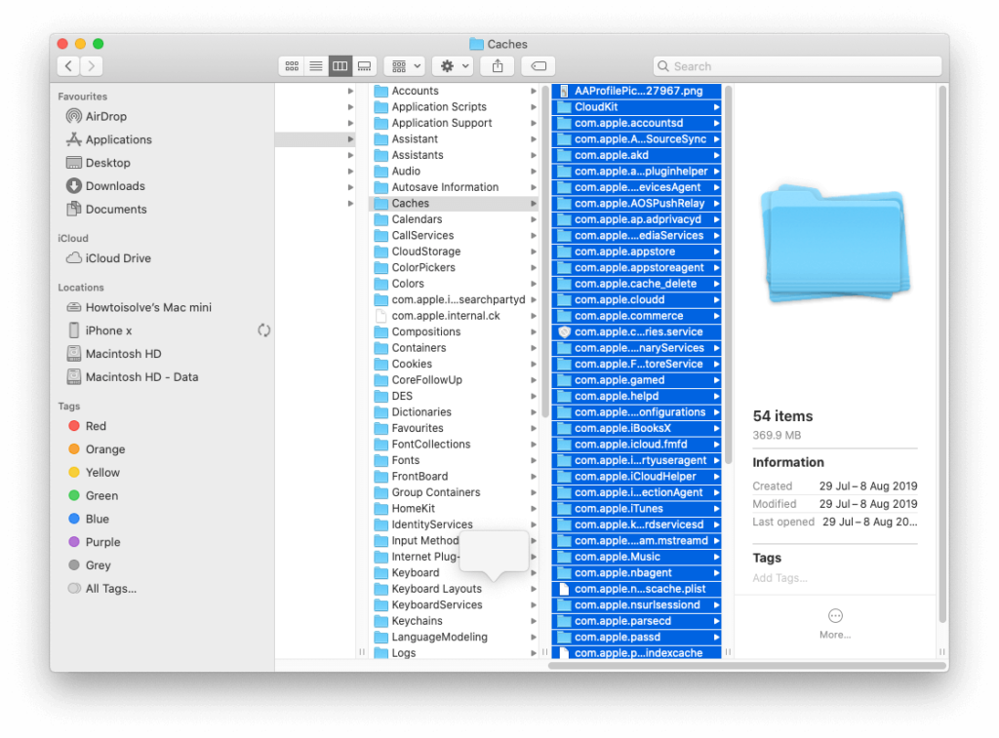Go forward with the right chevron button

(x=91, y=65)
